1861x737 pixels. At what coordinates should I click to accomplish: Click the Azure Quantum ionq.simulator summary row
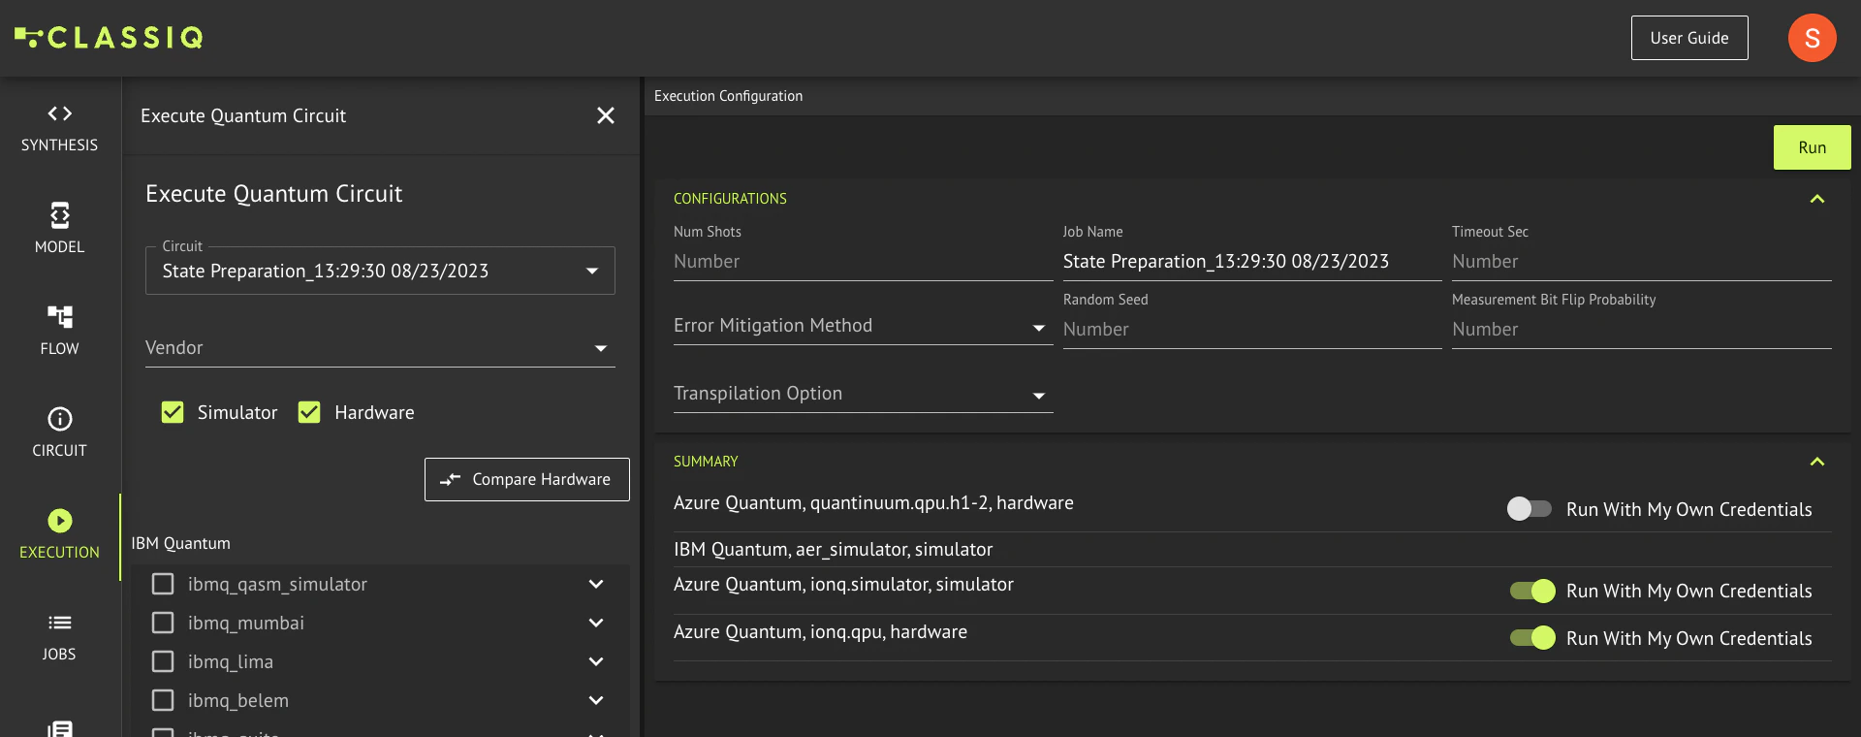[1252, 590]
